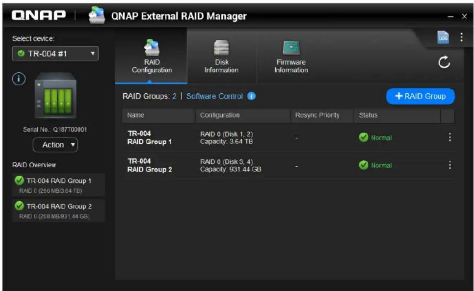Click the TR-004 device image

click(x=55, y=95)
